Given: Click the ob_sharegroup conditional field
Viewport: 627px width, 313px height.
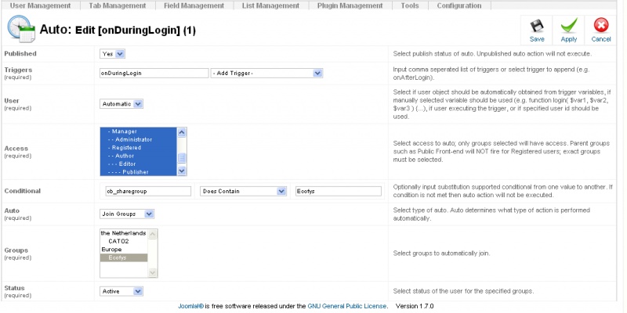Looking at the screenshot, I should (x=148, y=191).
